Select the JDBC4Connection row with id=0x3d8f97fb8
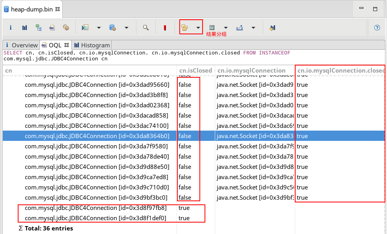Screen dimensions: 387x234 (95, 208)
